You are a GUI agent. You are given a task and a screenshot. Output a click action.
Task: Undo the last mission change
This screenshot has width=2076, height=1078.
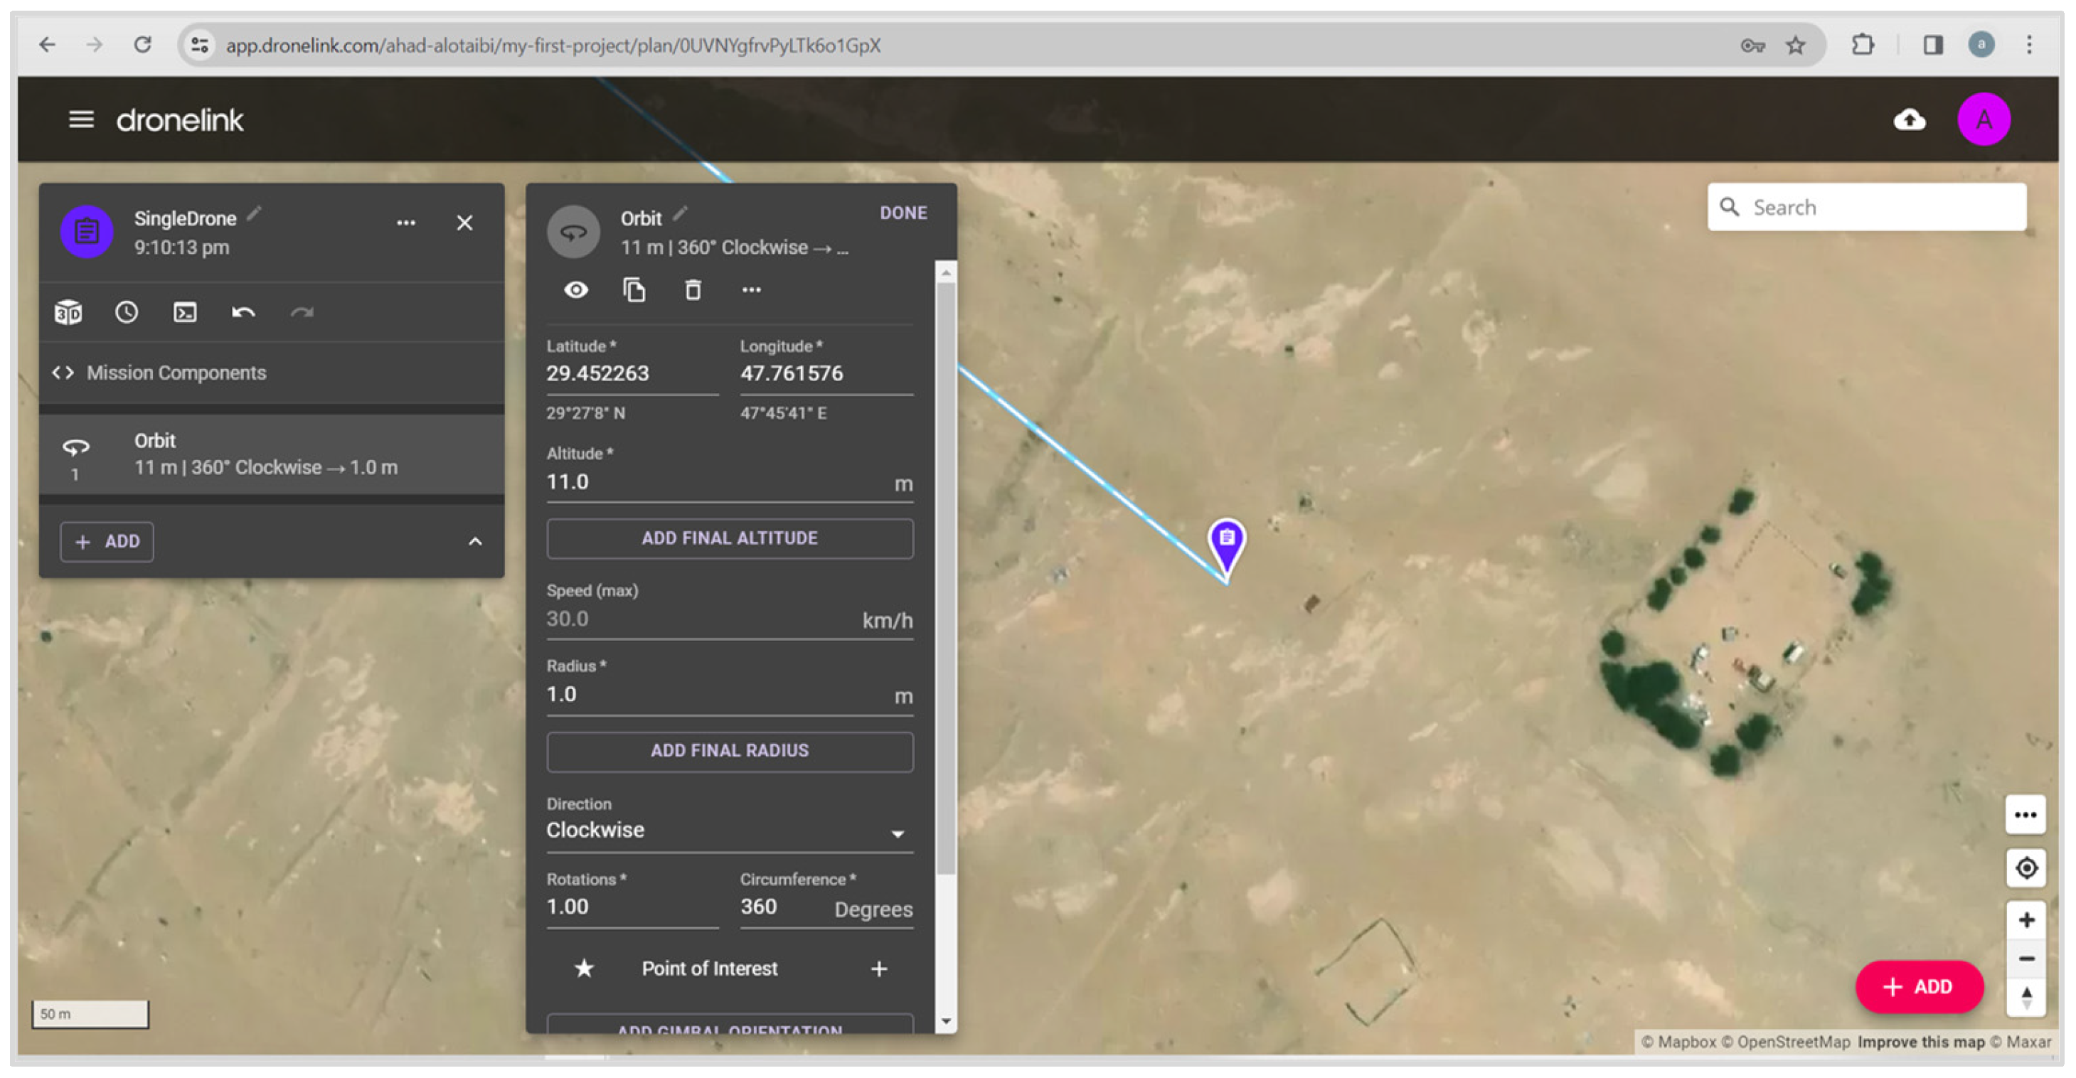[x=243, y=311]
